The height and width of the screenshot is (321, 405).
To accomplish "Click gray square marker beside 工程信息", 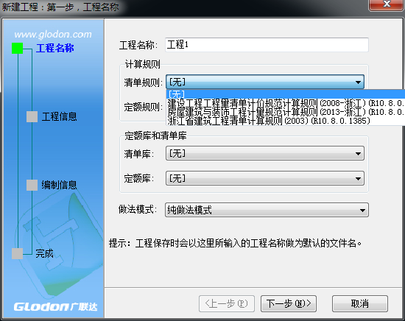I will tap(32, 117).
